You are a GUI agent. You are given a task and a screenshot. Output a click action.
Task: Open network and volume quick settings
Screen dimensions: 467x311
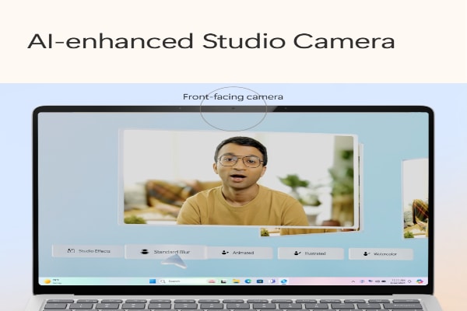(x=377, y=281)
